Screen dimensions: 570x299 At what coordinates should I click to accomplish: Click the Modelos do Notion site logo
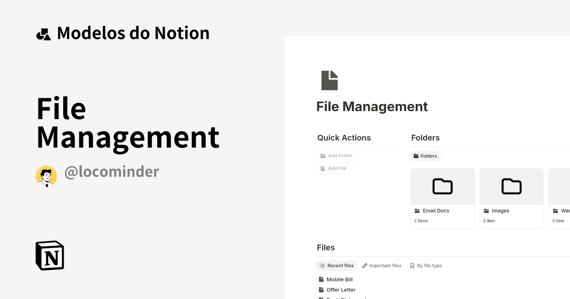(x=43, y=33)
